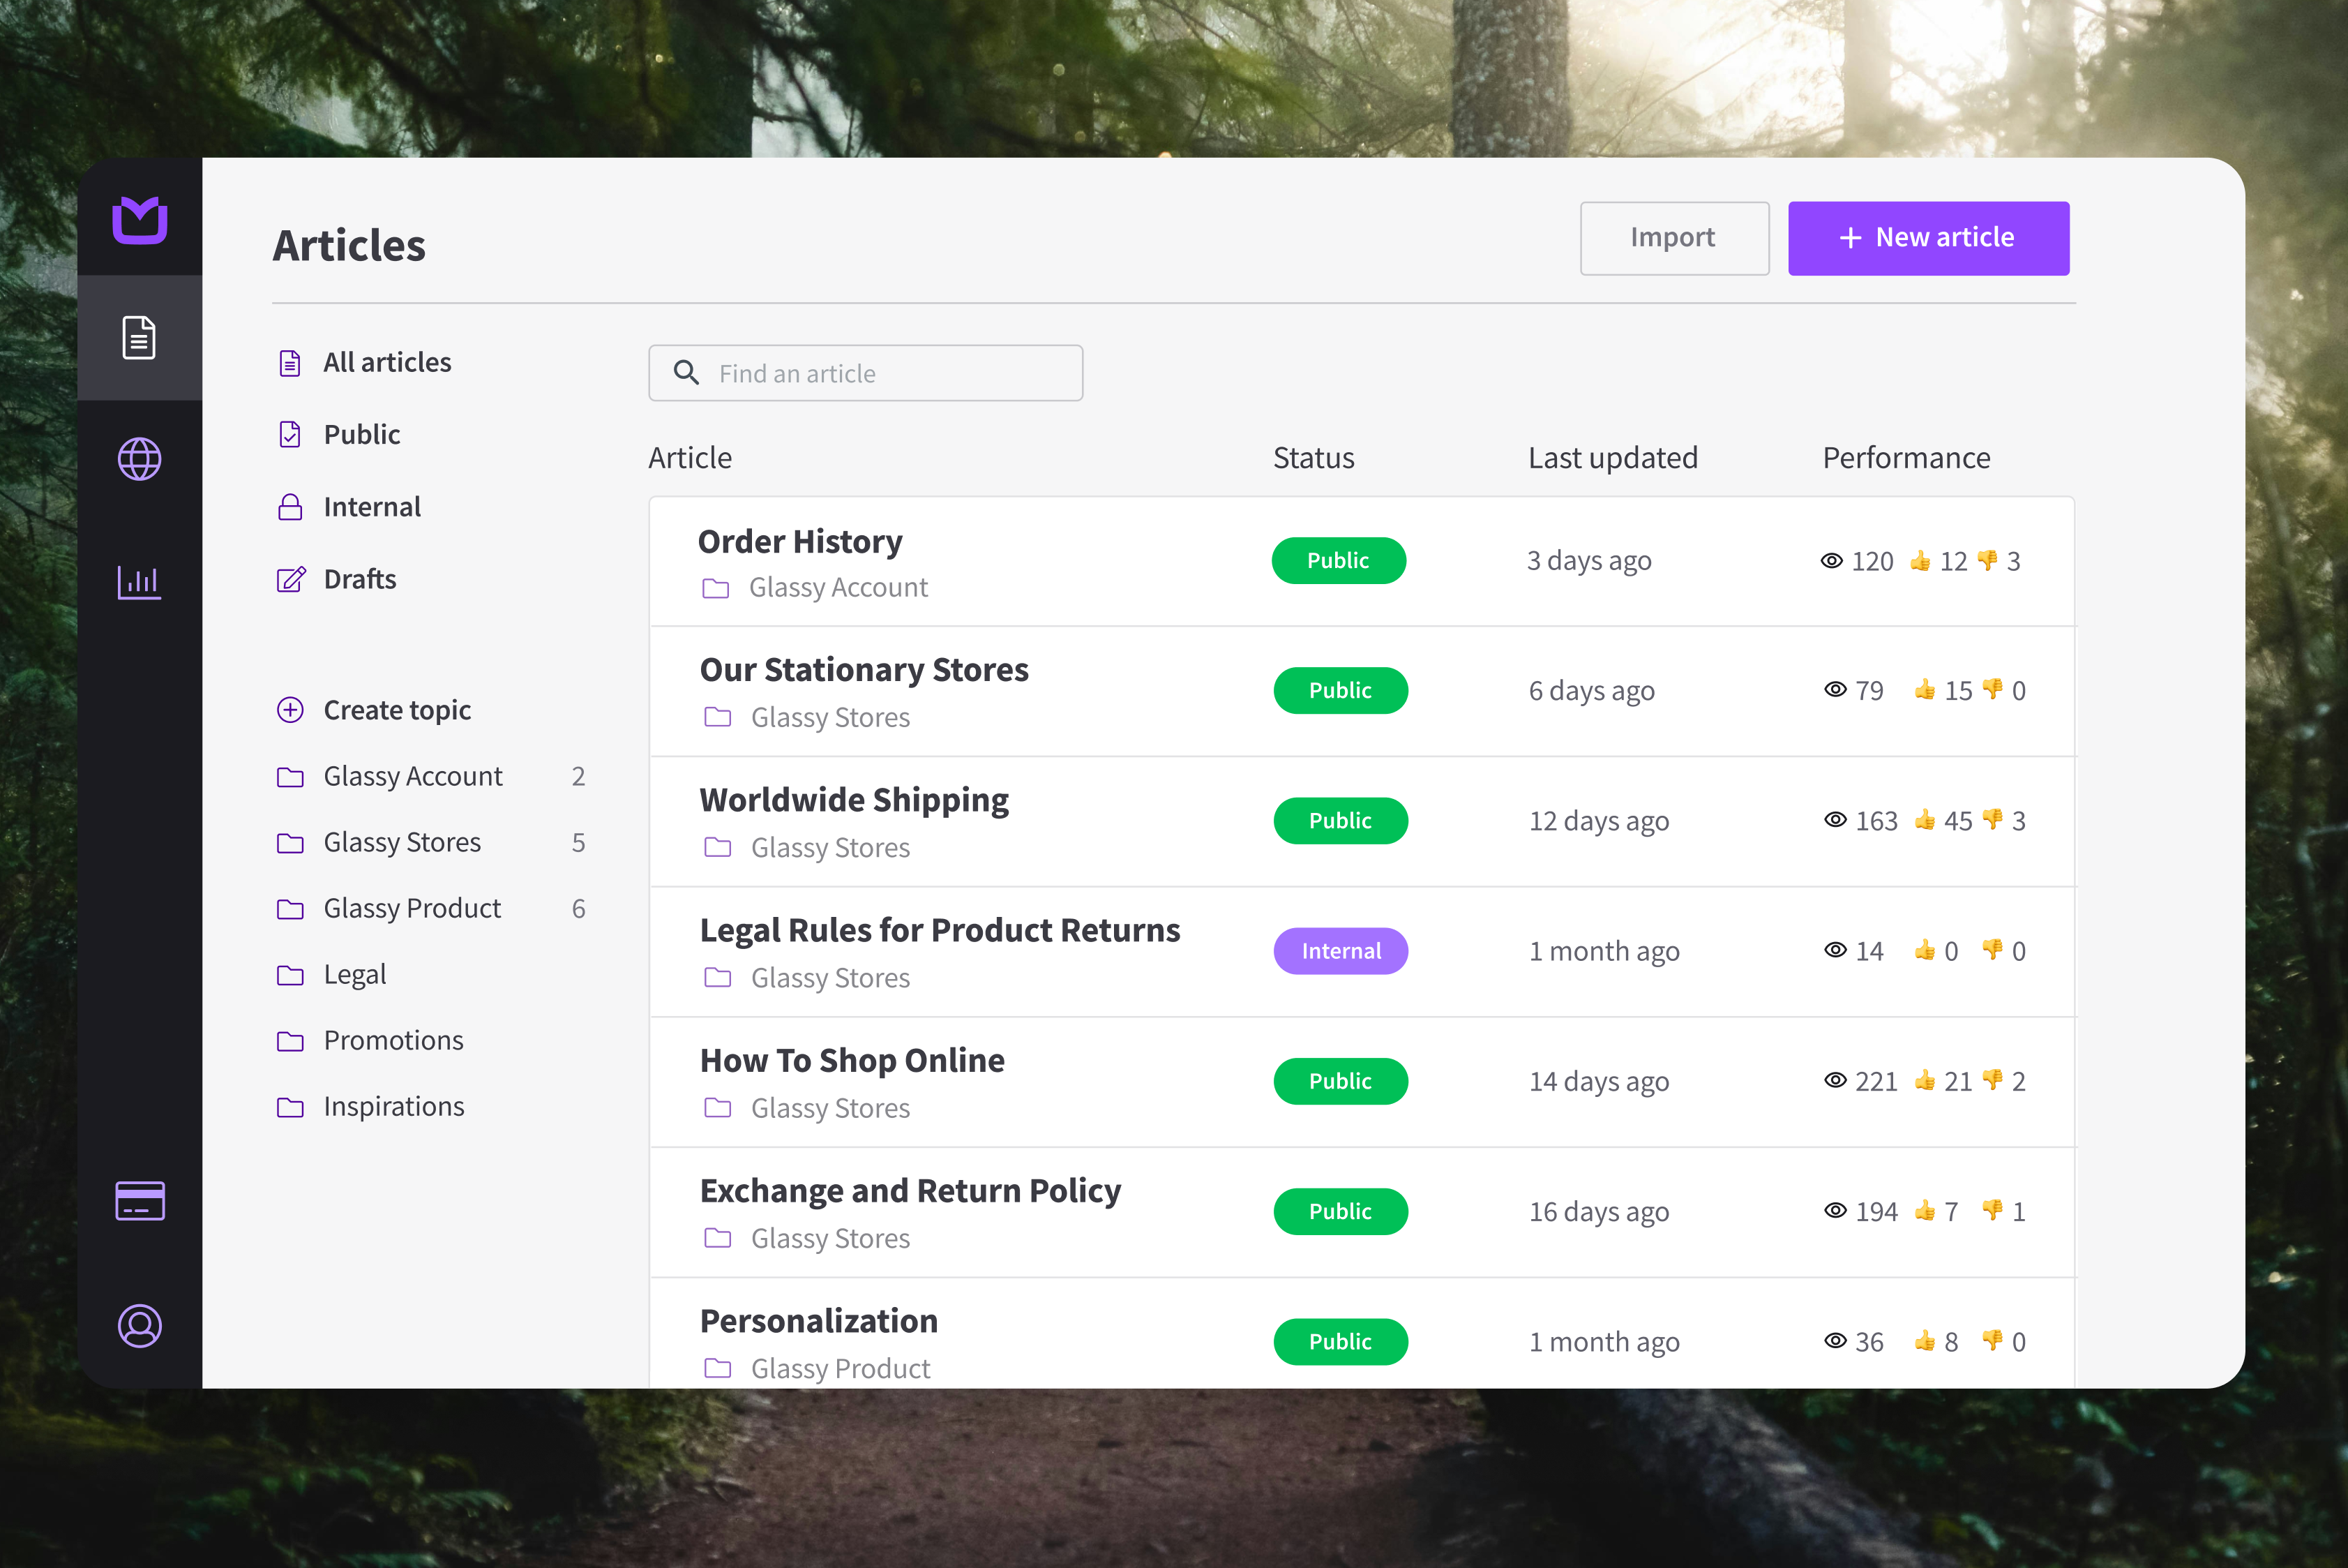2348x1568 pixels.
Task: Click '14 days ago' in How To Shop Online row
Action: tap(1598, 1082)
